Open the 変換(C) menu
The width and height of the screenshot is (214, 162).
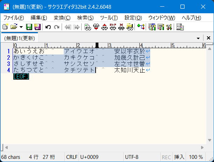[x=62, y=18]
